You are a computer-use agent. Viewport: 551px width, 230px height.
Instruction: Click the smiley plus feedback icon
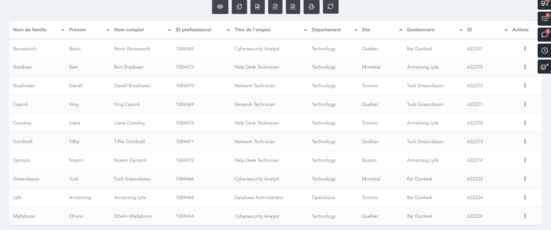coord(545,67)
